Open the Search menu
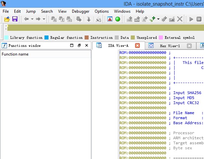Viewport: 204px width, 159px height. (x=47, y=11)
